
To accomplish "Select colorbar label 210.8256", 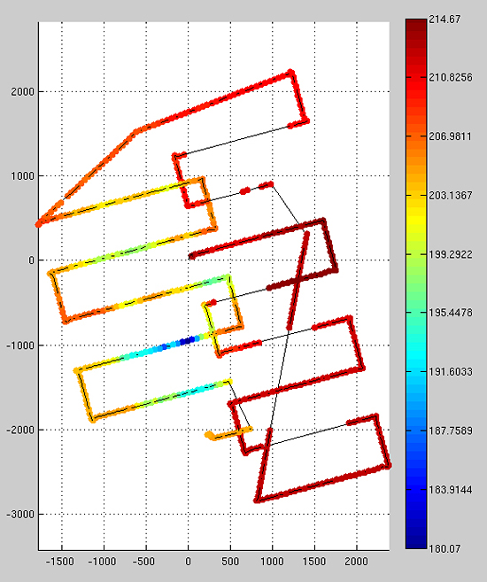I will pyautogui.click(x=451, y=77).
